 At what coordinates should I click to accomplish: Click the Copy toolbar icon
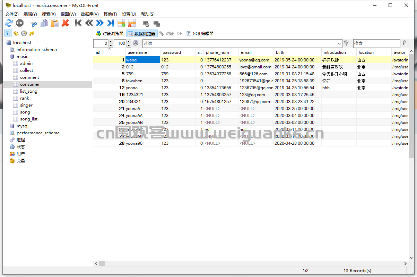coord(44,23)
